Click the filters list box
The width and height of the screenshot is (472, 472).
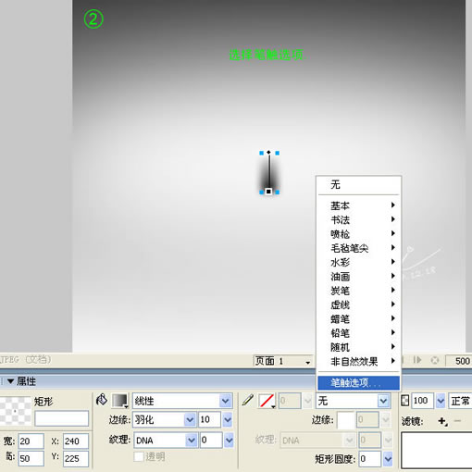437,450
